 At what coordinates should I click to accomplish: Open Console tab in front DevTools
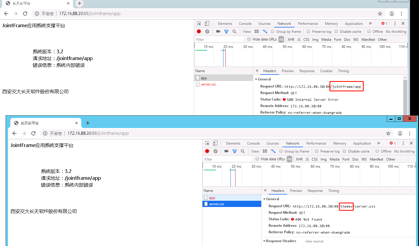point(254,143)
